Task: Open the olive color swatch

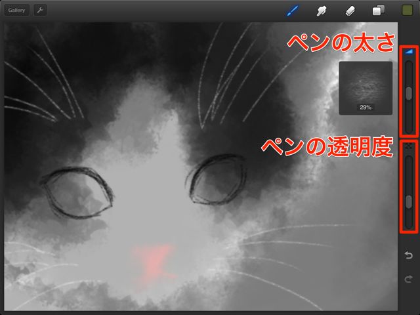Action: pos(408,10)
